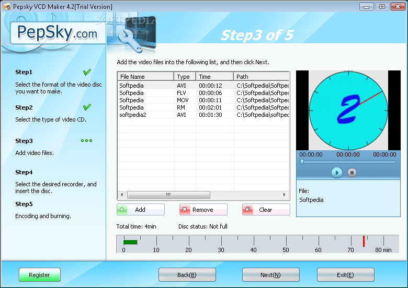Screen dimensions: 408x288
Task: Click the Step1 green checkmark
Action: pos(87,72)
